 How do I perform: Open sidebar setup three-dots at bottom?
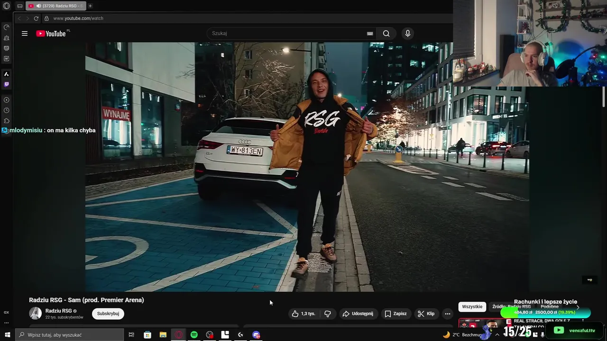click(7, 323)
